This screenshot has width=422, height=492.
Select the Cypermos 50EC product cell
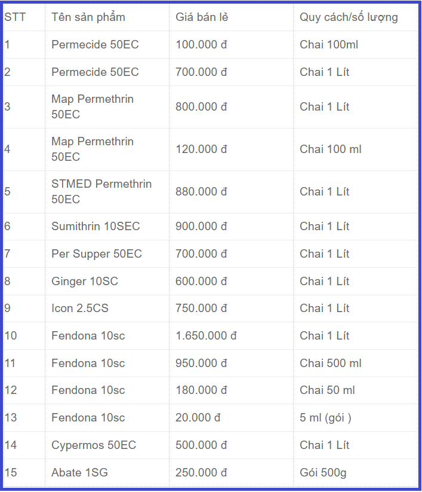coord(94,445)
